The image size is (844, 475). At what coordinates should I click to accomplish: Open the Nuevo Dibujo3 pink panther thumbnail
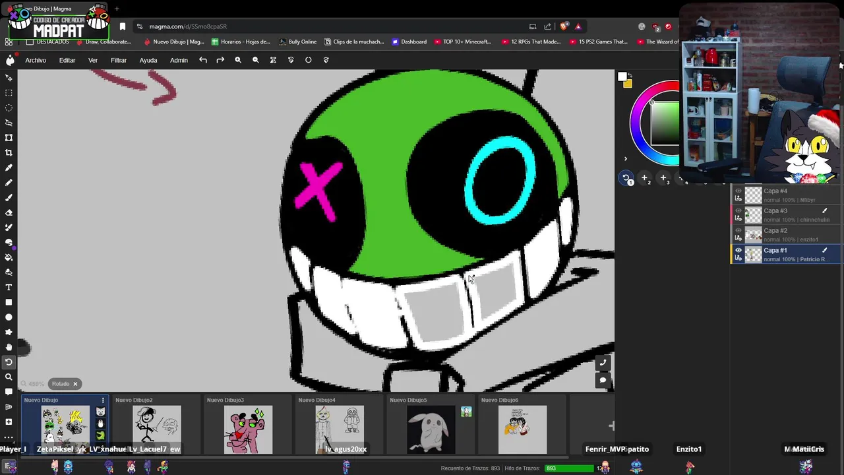coord(248,430)
